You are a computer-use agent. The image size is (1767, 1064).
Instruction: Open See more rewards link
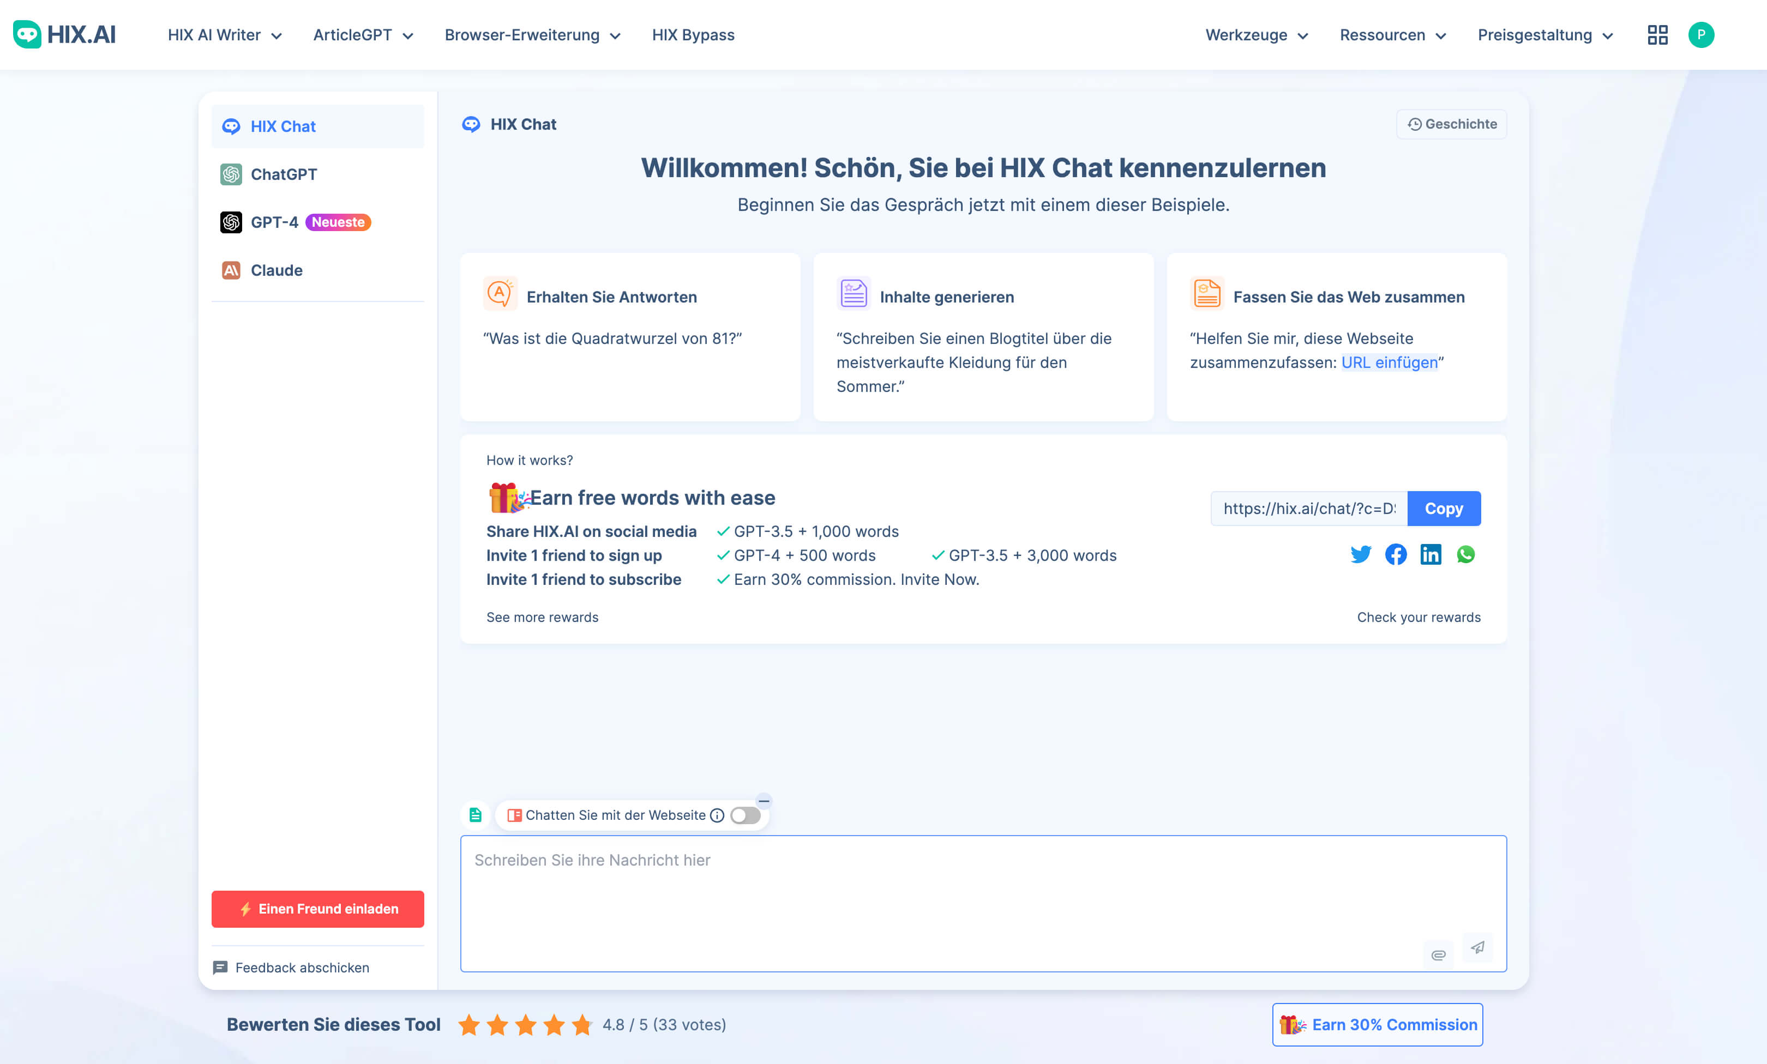pos(542,618)
